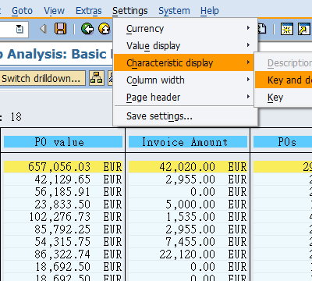312x281 pixels.
Task: Open the System menu
Action: coord(174,11)
